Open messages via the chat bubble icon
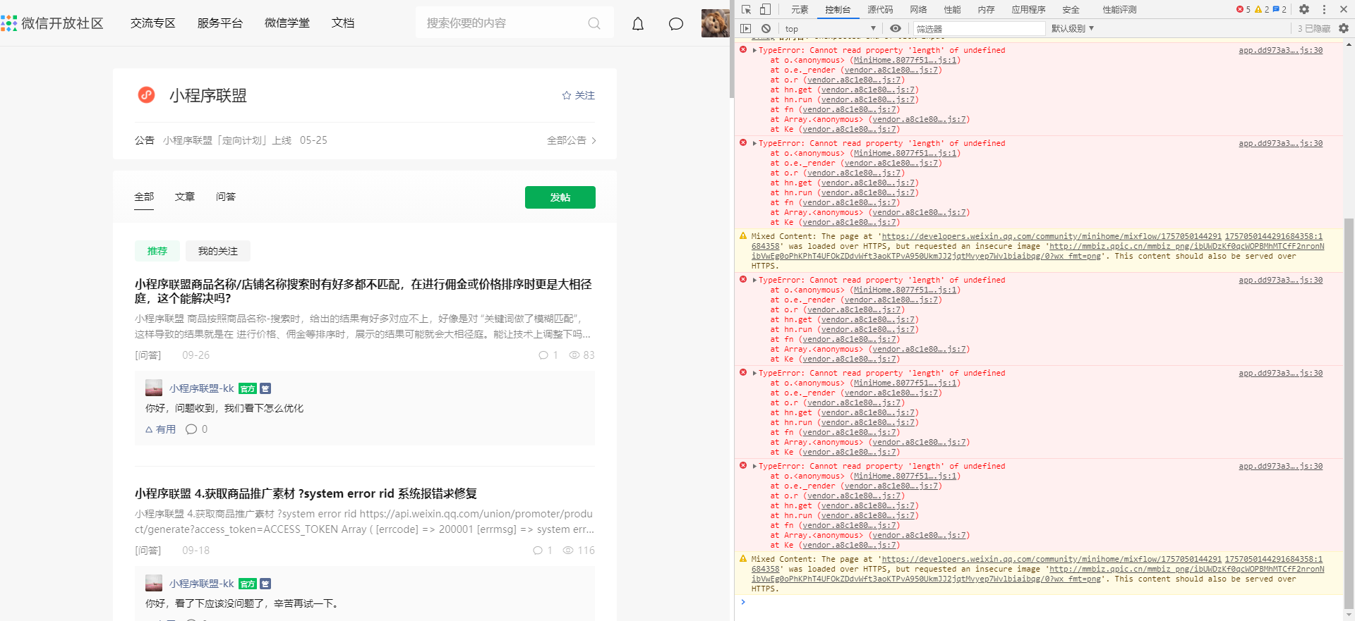This screenshot has width=1355, height=621. click(x=676, y=23)
